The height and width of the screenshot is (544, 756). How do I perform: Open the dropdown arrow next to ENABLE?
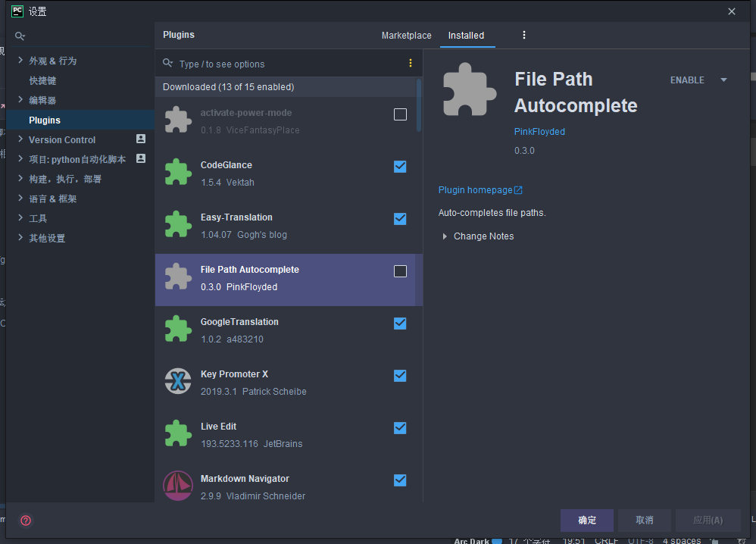click(x=723, y=80)
